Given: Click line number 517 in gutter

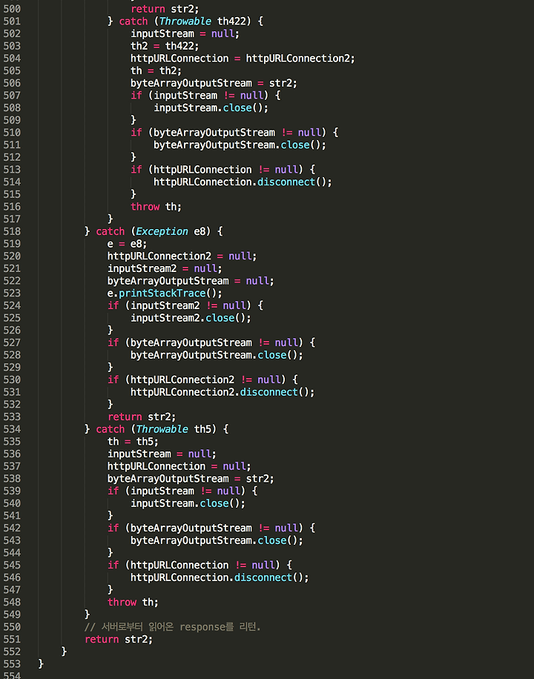Looking at the screenshot, I should point(12,219).
